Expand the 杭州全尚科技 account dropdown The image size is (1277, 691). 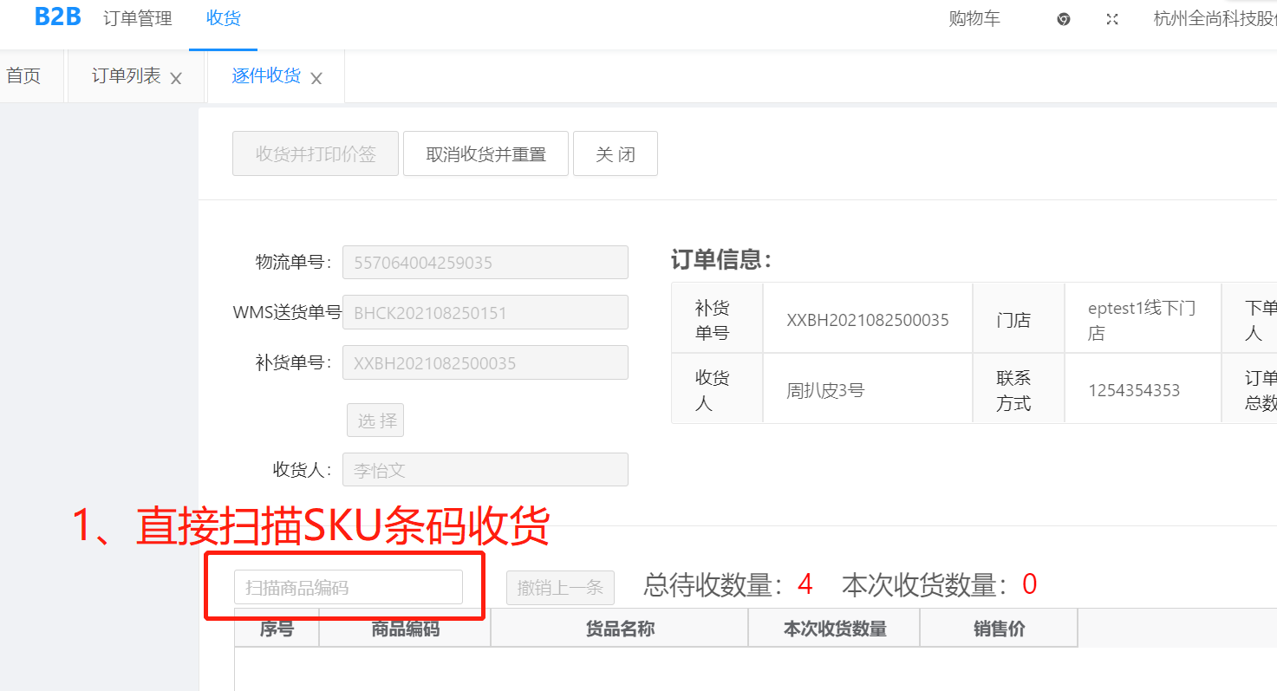(x=1214, y=19)
